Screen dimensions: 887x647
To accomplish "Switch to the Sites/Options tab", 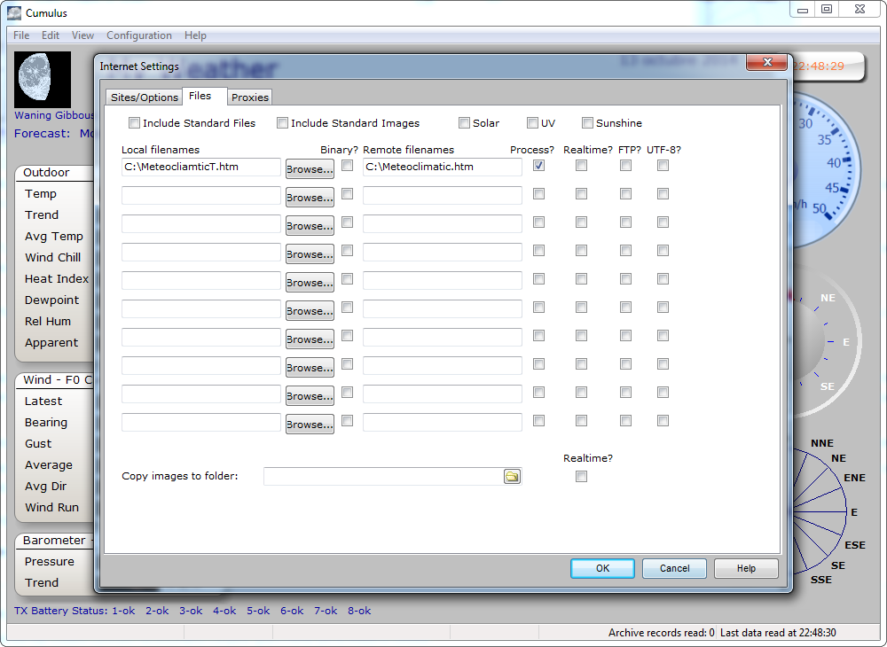I will click(x=145, y=97).
